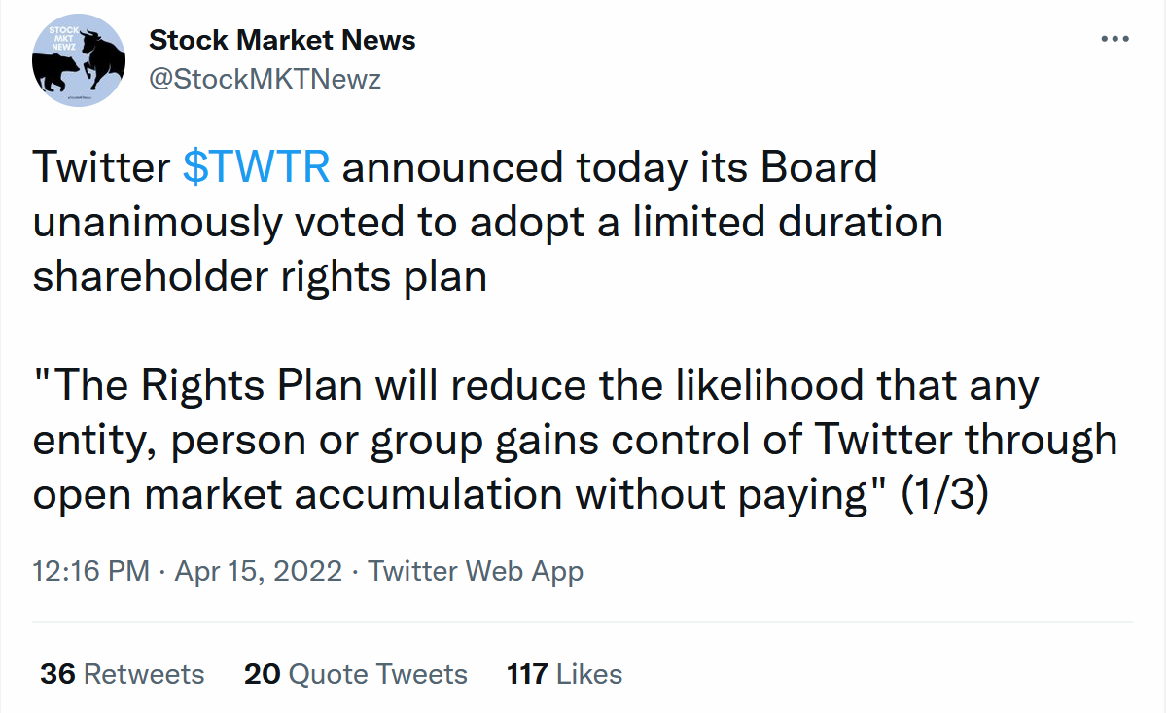
Task: Click the (1/3) thread marker text
Action: pos(944,494)
